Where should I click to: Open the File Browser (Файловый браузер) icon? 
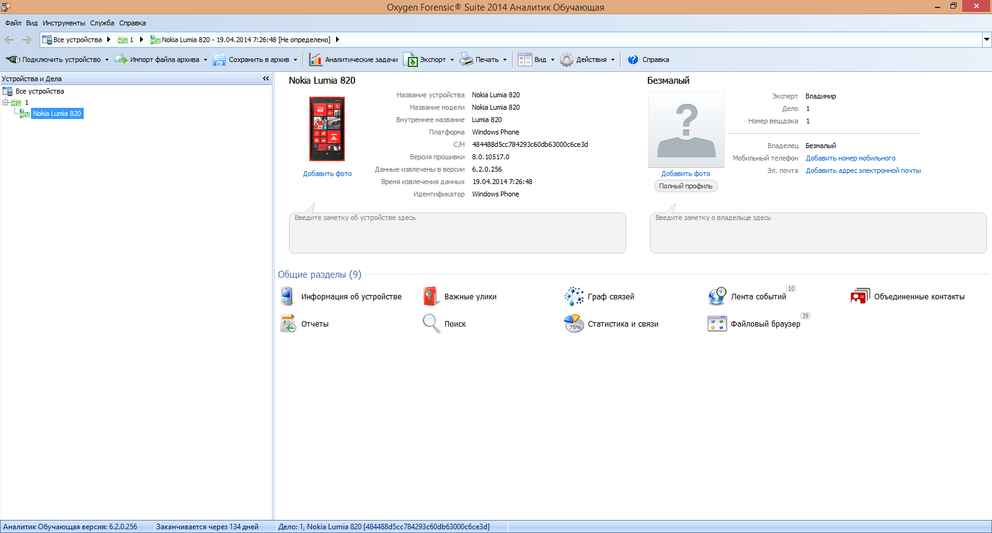click(717, 324)
